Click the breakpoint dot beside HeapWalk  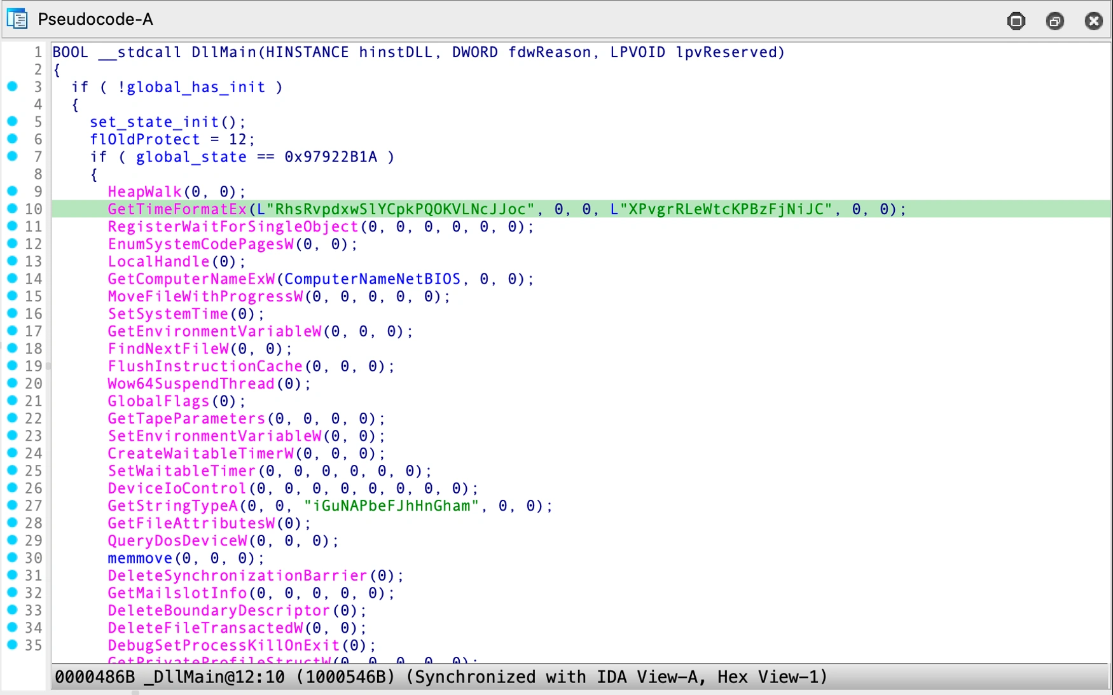pyautogui.click(x=12, y=191)
